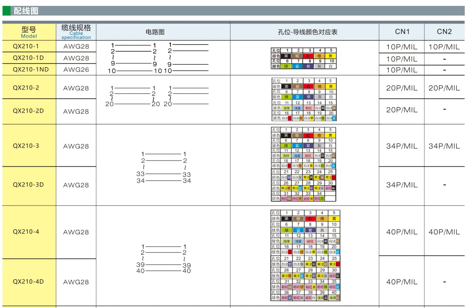Select the CN2 column header

click(444, 32)
